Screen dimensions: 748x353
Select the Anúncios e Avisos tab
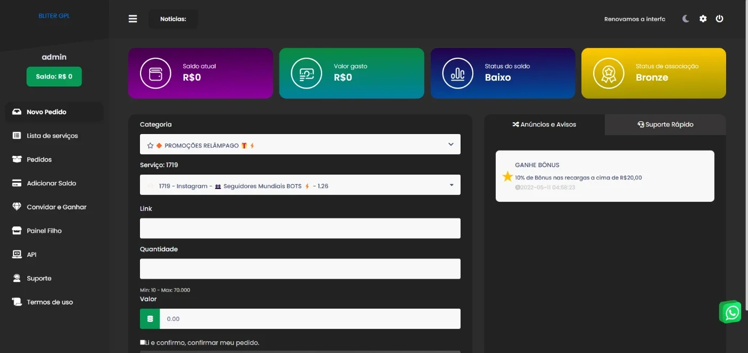click(544, 124)
